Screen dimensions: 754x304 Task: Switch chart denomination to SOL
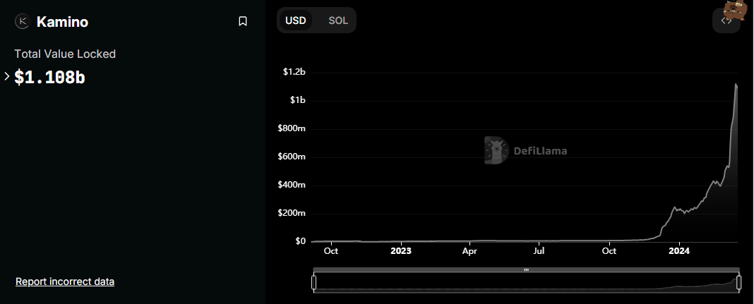point(338,20)
